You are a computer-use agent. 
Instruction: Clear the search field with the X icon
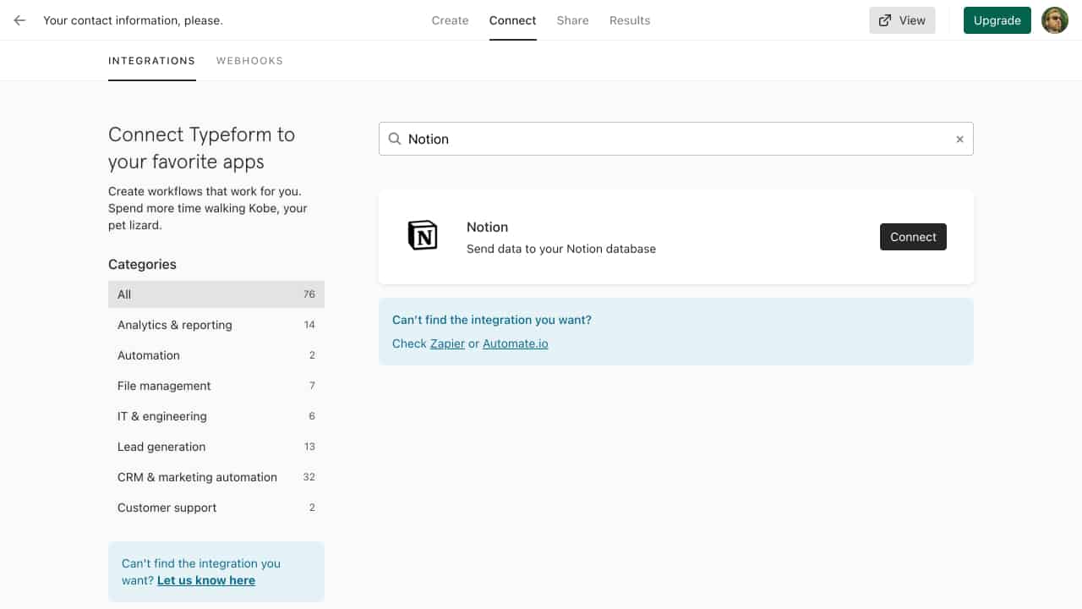tap(959, 139)
